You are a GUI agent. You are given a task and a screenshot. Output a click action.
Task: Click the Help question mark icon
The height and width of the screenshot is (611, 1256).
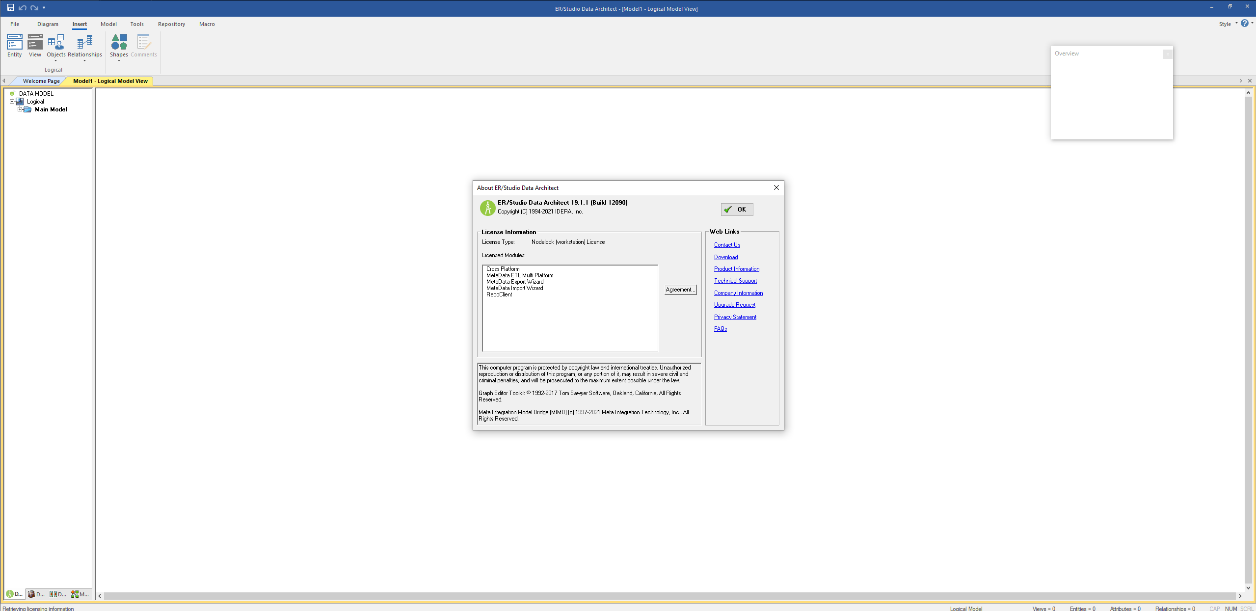point(1244,23)
